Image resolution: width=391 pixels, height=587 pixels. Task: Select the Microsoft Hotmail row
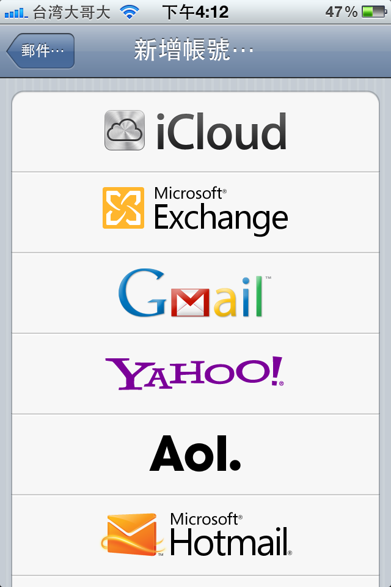[195, 535]
